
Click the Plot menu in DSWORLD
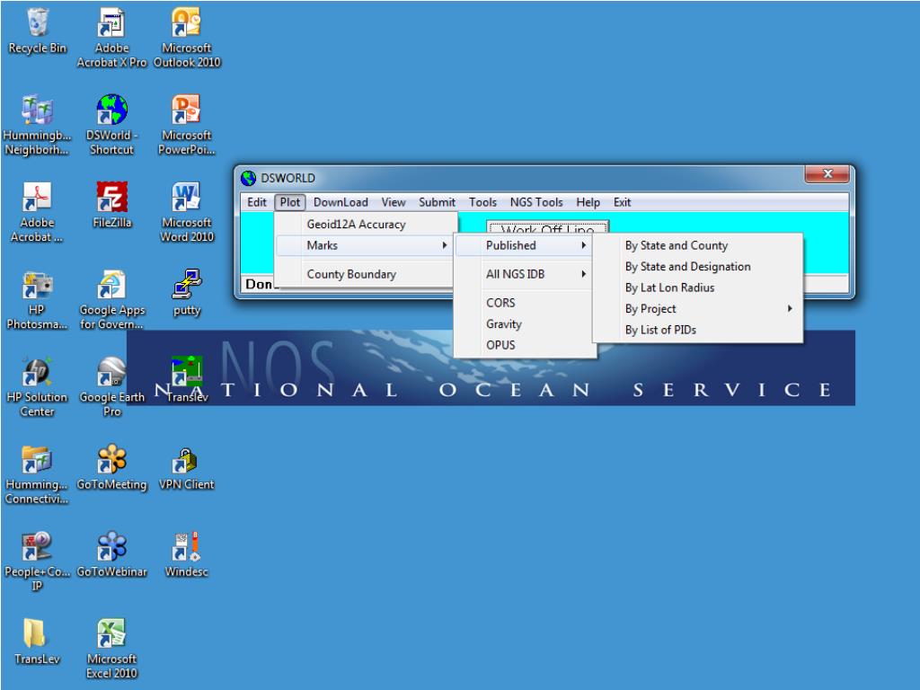(x=290, y=202)
